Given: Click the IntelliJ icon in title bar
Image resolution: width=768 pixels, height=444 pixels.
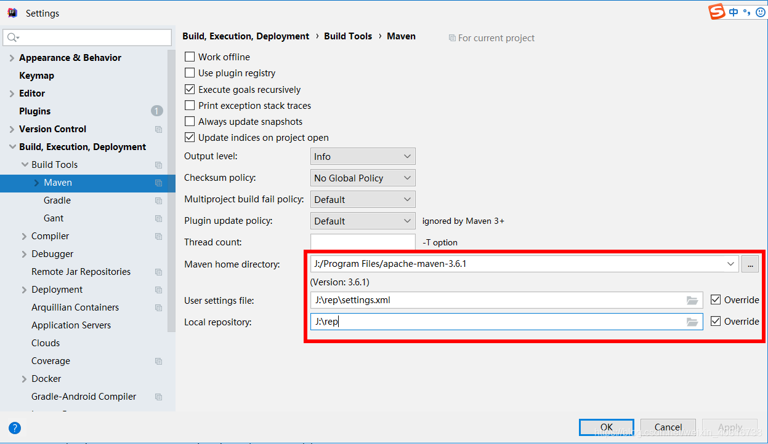Looking at the screenshot, I should tap(12, 13).
